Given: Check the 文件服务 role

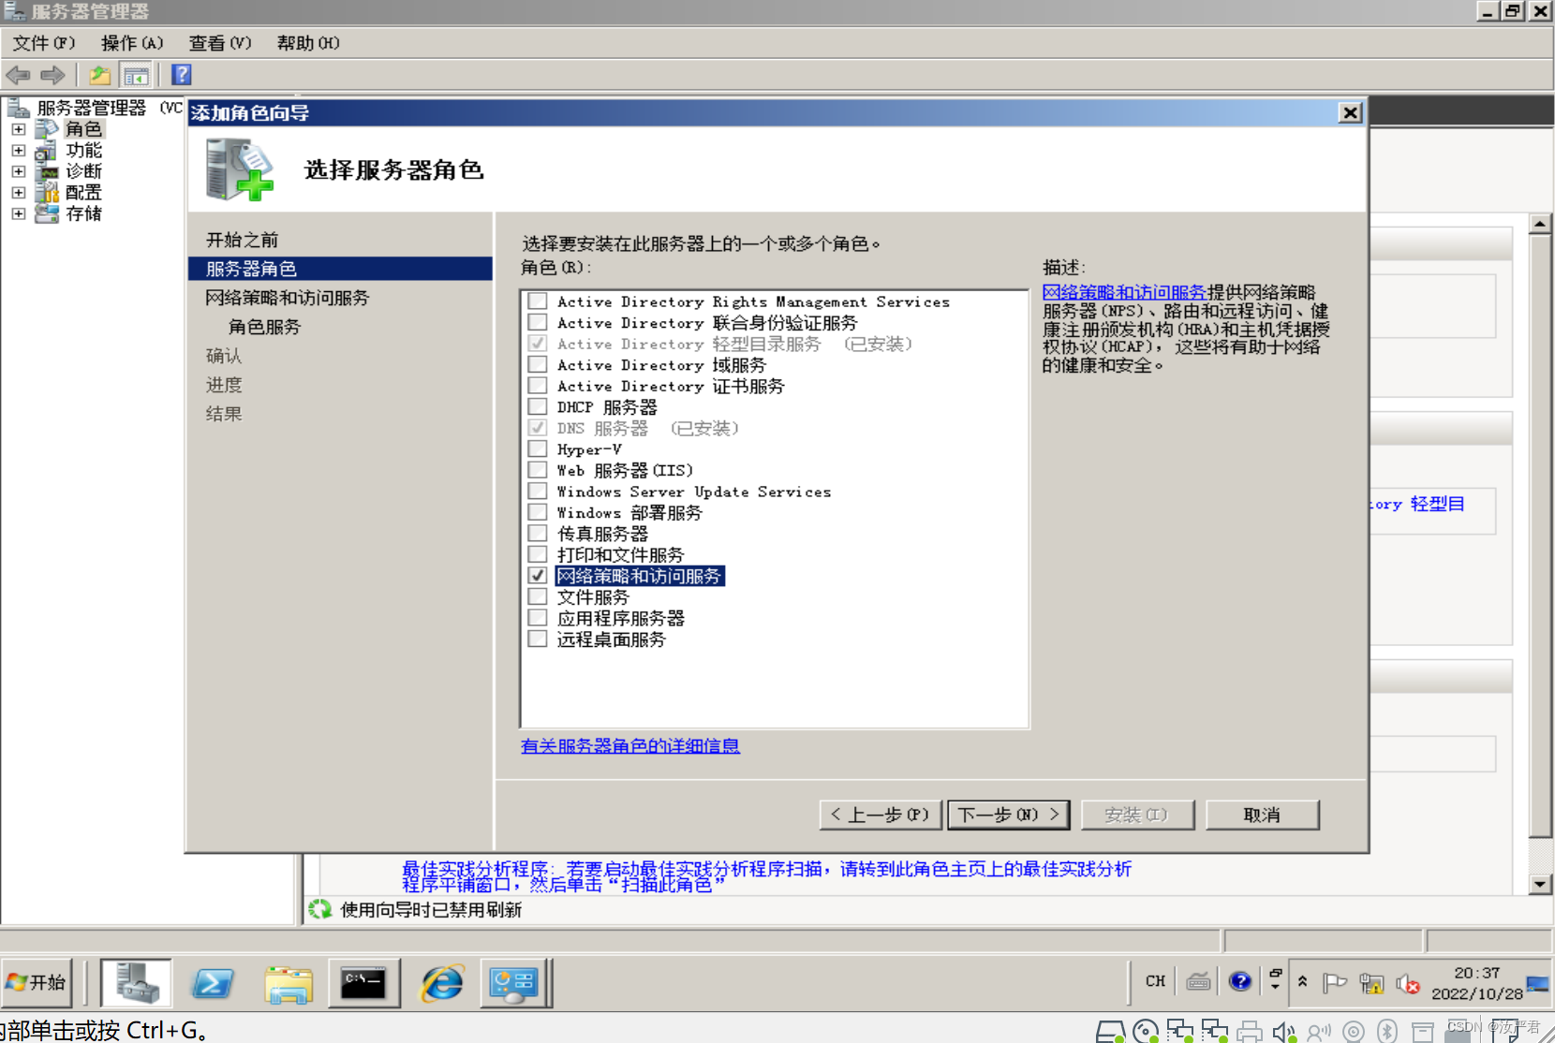Looking at the screenshot, I should [x=538, y=596].
